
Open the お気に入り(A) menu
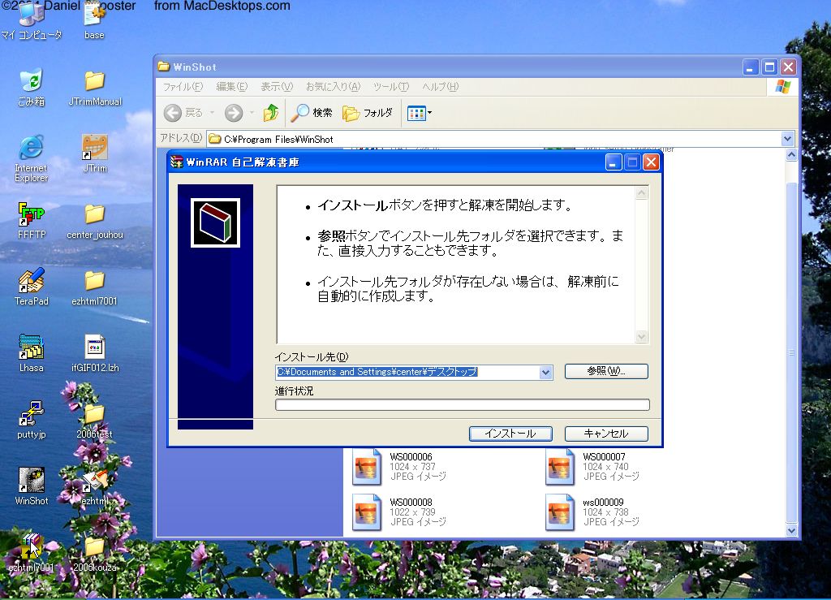tap(333, 86)
